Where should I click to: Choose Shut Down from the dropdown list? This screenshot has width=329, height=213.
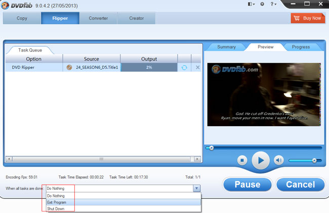click(124, 208)
